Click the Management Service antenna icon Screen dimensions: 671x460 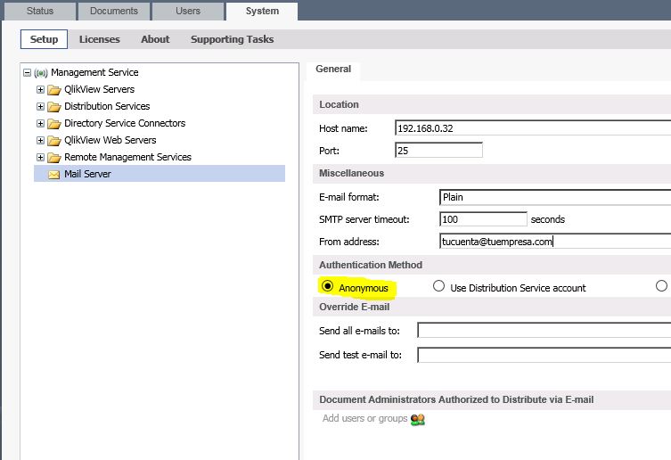pos(41,73)
